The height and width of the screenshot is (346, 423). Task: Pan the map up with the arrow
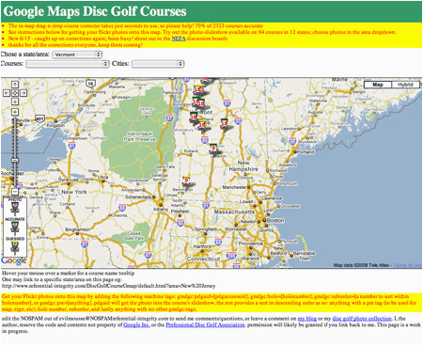tap(15, 85)
